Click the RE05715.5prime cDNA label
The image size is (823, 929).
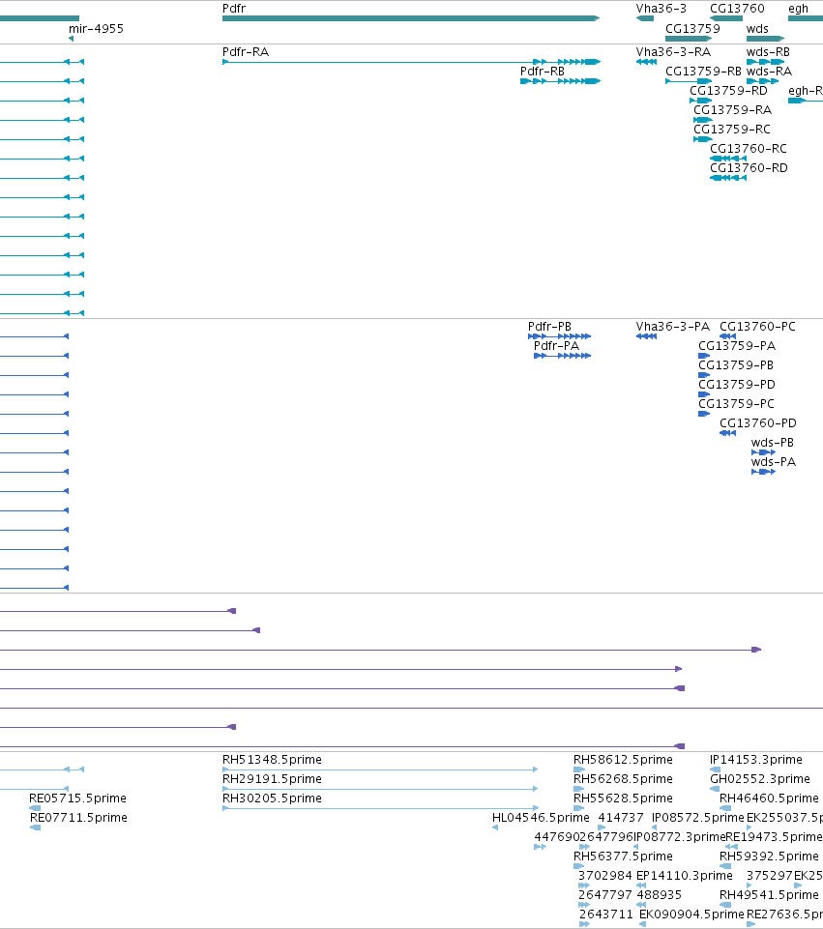pos(77,798)
